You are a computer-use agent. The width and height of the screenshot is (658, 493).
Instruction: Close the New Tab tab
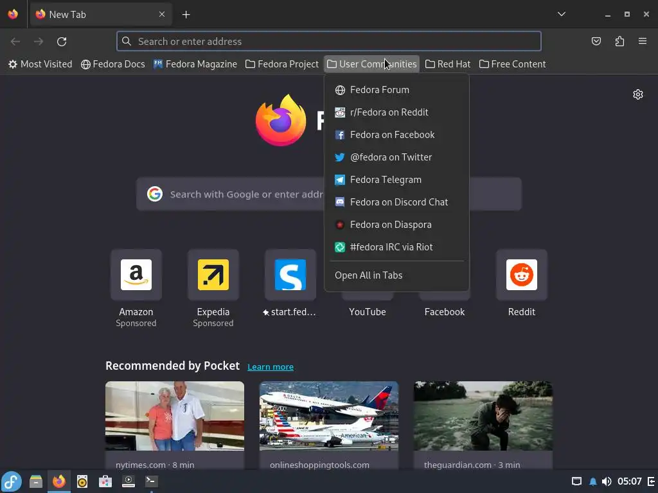coord(162,14)
